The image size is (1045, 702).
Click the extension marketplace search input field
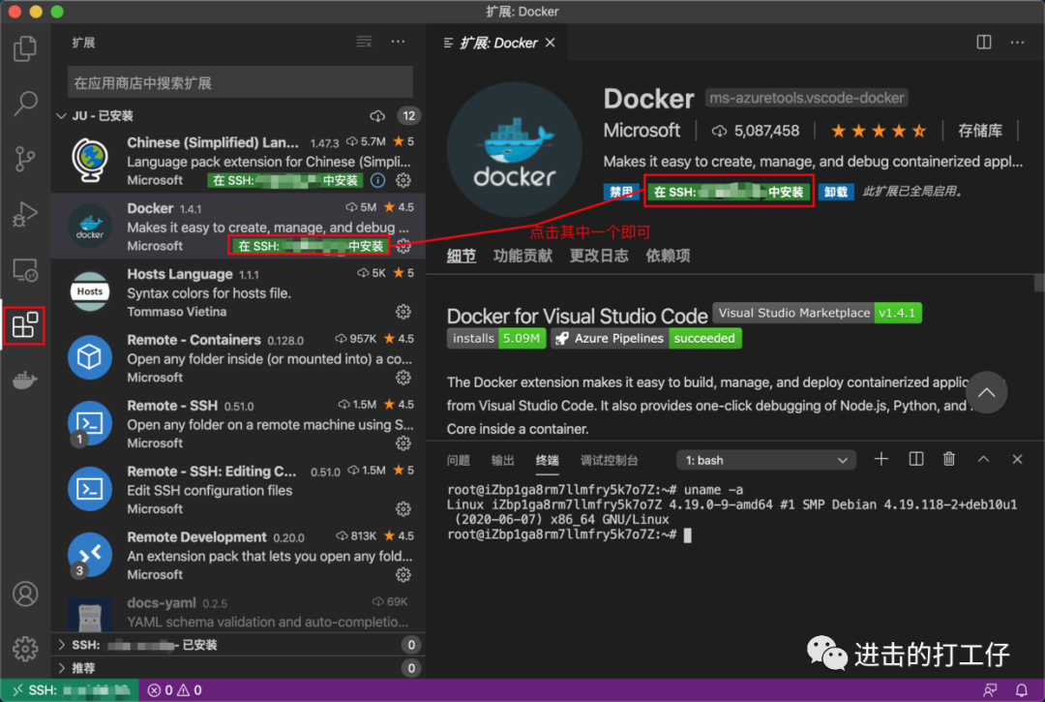point(239,81)
